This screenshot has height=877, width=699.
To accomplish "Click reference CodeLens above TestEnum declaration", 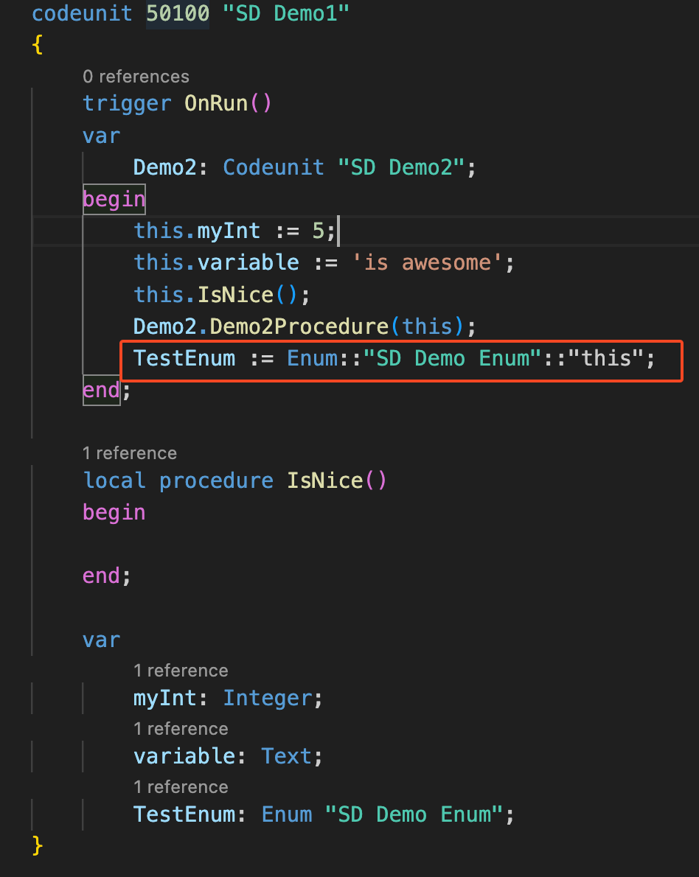I will click(181, 787).
